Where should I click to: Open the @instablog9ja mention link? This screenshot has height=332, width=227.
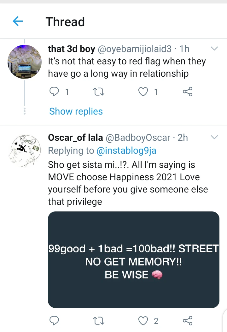(x=126, y=151)
